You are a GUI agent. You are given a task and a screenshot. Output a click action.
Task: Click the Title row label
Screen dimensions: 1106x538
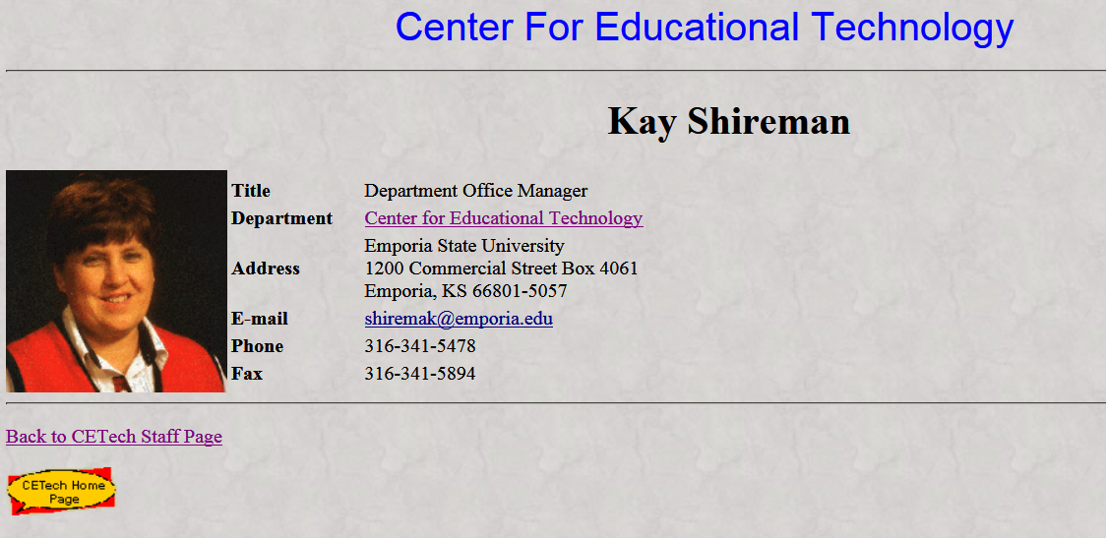coord(250,191)
